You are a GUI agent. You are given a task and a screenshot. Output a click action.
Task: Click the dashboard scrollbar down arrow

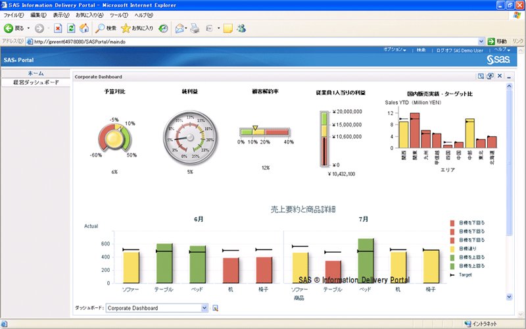(x=509, y=297)
